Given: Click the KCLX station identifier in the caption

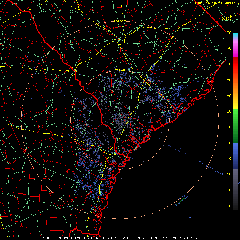Looking at the screenshot, I should 156,238.
